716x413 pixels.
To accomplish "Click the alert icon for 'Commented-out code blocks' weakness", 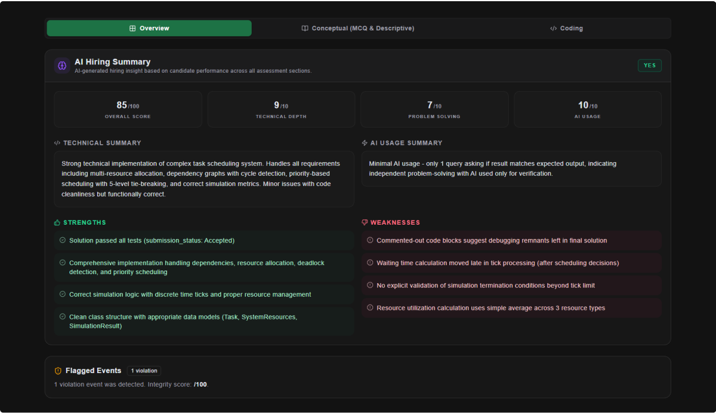I will coord(370,240).
